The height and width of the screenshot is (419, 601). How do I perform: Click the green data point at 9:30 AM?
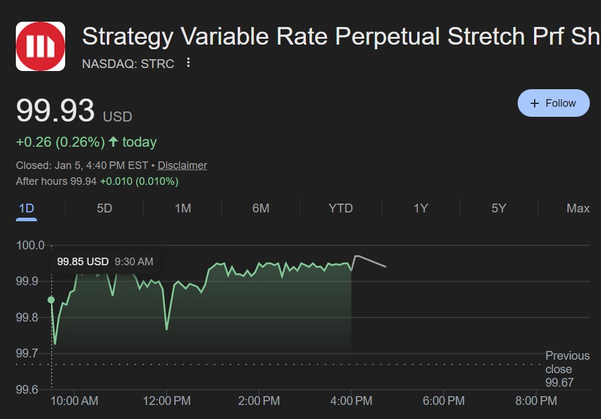(51, 300)
